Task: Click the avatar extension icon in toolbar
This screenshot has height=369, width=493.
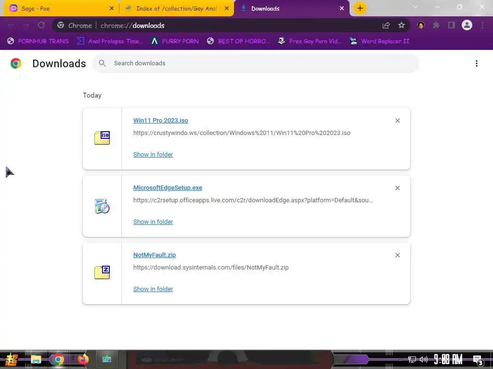Action: pyautogui.click(x=421, y=25)
